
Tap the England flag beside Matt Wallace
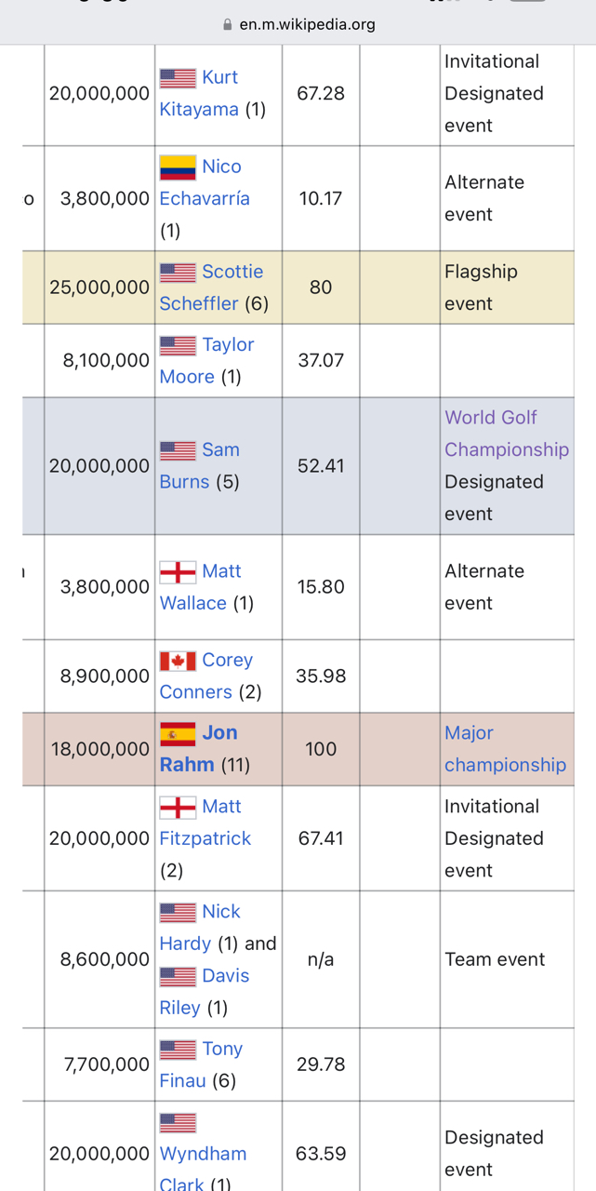point(178,572)
